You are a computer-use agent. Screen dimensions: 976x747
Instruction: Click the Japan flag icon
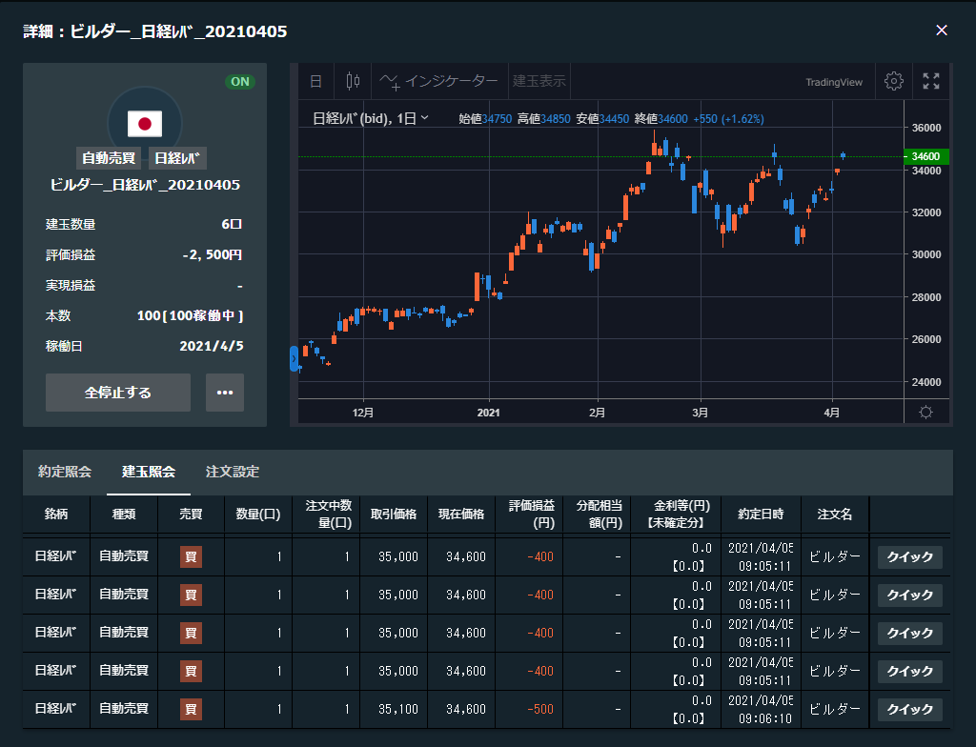click(145, 123)
